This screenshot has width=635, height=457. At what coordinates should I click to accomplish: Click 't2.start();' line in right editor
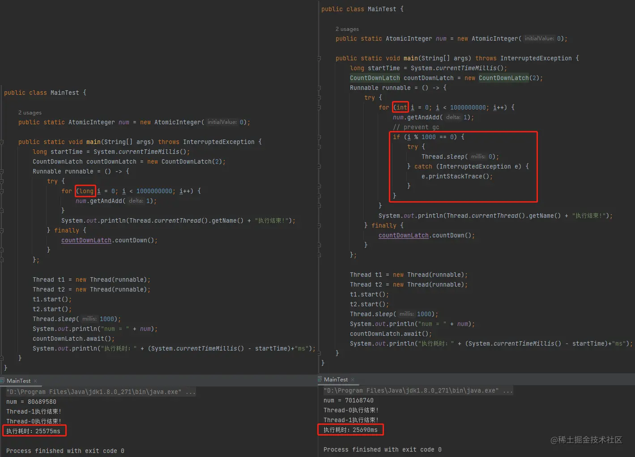point(369,304)
